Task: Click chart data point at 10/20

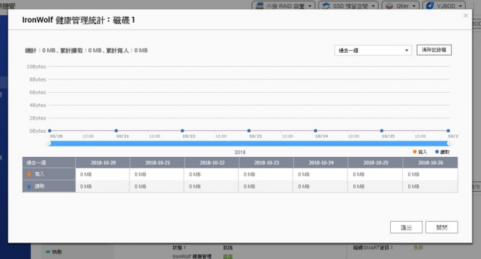Action: (x=49, y=131)
